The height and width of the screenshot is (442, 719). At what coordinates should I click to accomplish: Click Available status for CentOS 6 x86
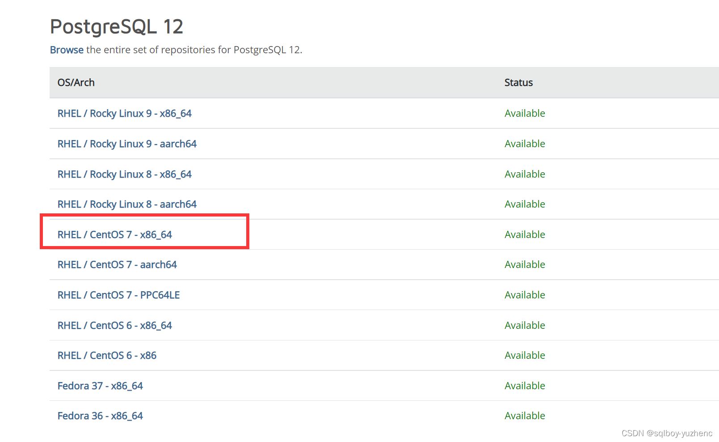525,356
